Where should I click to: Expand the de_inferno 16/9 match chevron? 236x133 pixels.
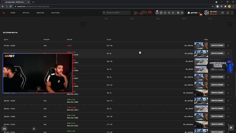pyautogui.click(x=228, y=77)
